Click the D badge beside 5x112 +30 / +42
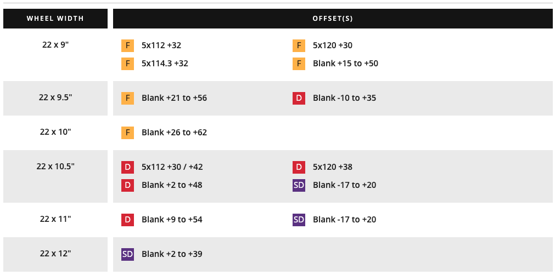The height and width of the screenshot is (275, 555). pos(127,167)
